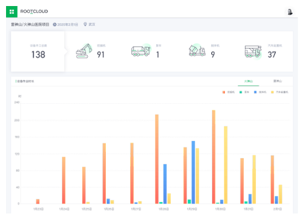Open the green app grid menu icon
306x219 pixels.
[12, 12]
